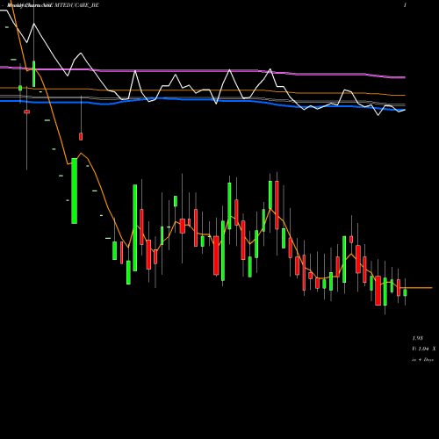The height and width of the screenshot is (439, 439).
Task: Click the orange line extension past last candle
Action: 420,288
